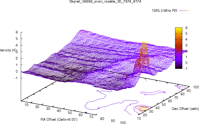The width and height of the screenshot is (199, 124).
Task: Click the Dec Offset (cells) axis label
Action: tap(185, 109)
